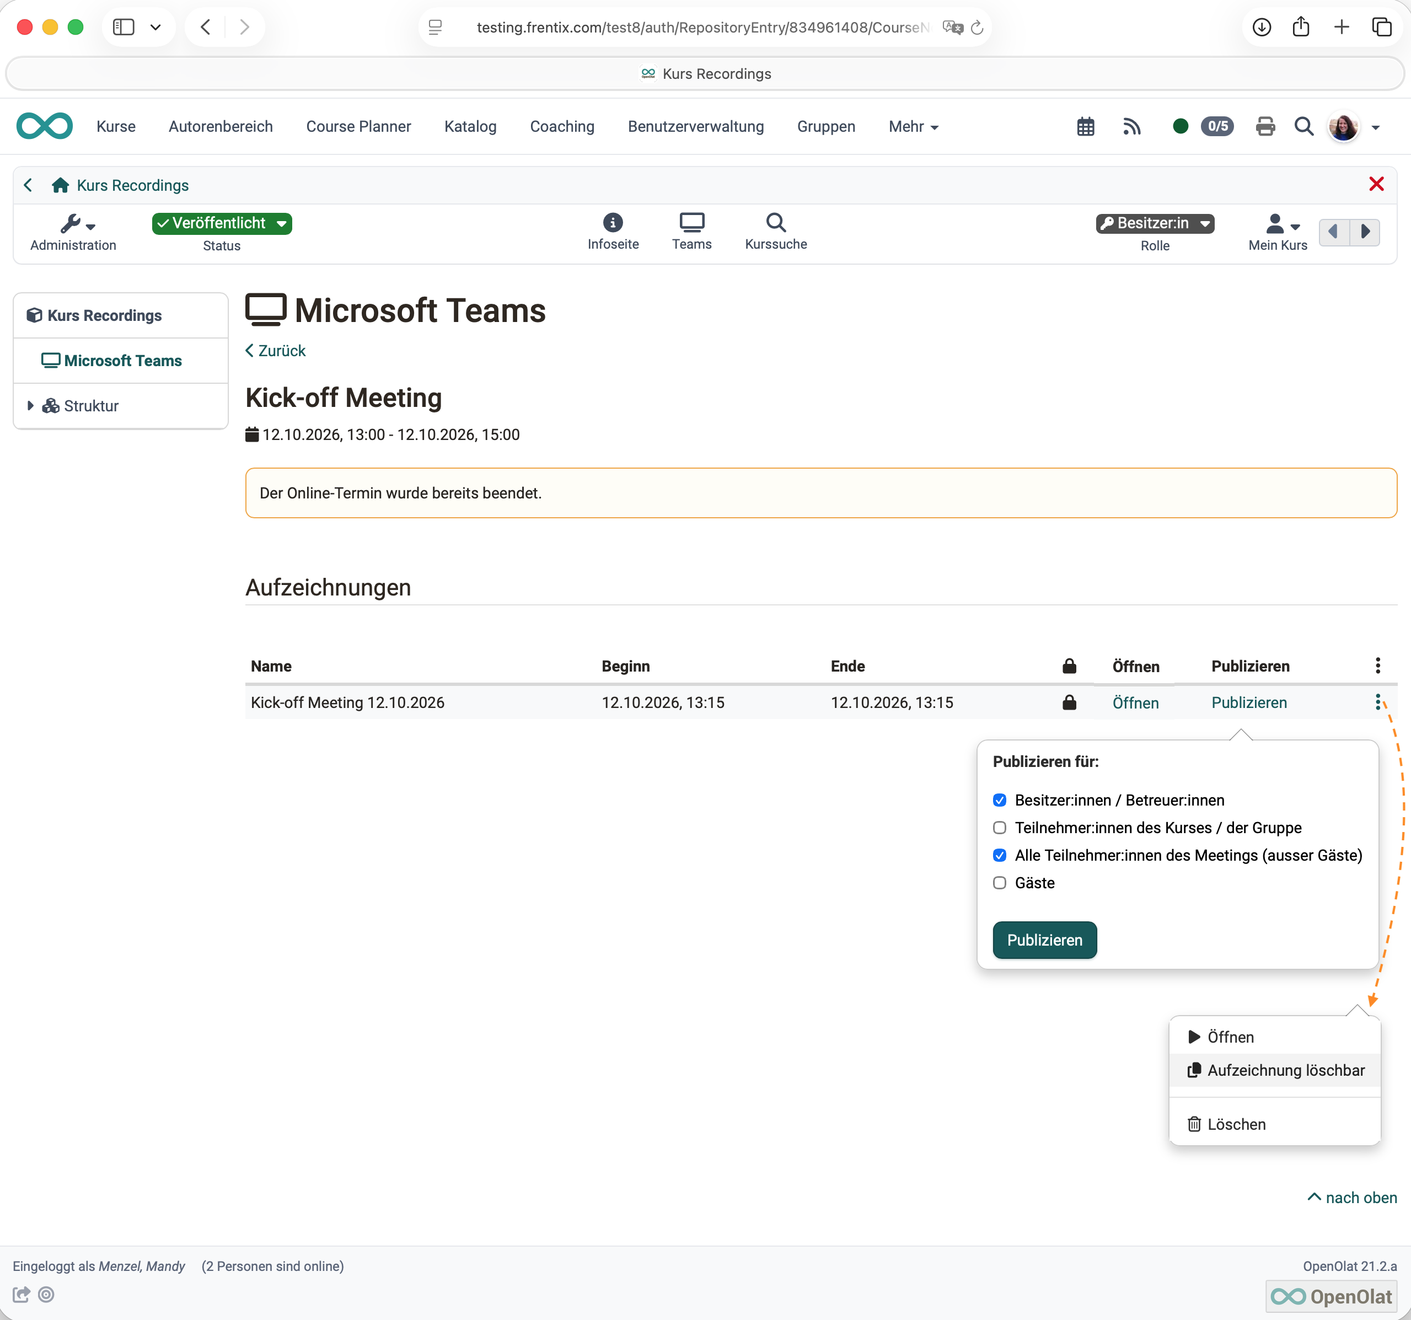Open table settings in the column header row
This screenshot has height=1320, width=1411.
point(1378,666)
